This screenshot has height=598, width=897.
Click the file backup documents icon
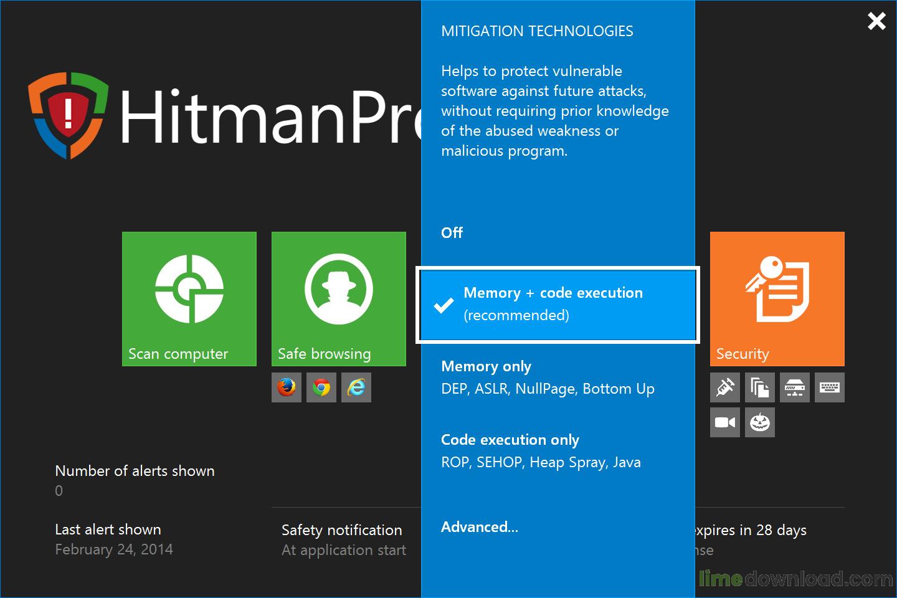pos(759,387)
